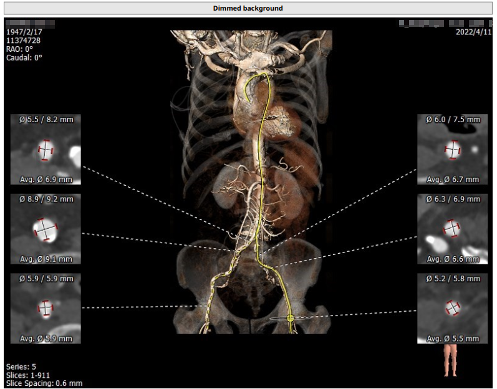Select the Avg. Ø 9.1 mm label
497x389 pixels.
[46, 259]
